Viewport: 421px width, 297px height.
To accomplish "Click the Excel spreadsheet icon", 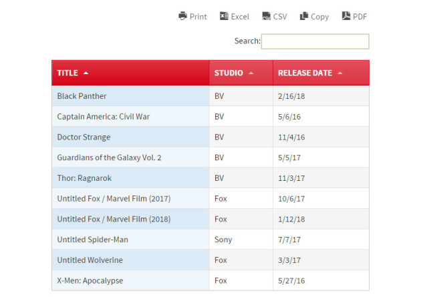I will [224, 16].
